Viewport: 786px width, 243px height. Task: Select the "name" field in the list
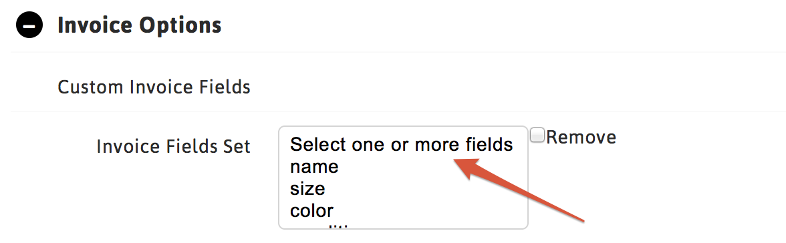pyautogui.click(x=314, y=166)
